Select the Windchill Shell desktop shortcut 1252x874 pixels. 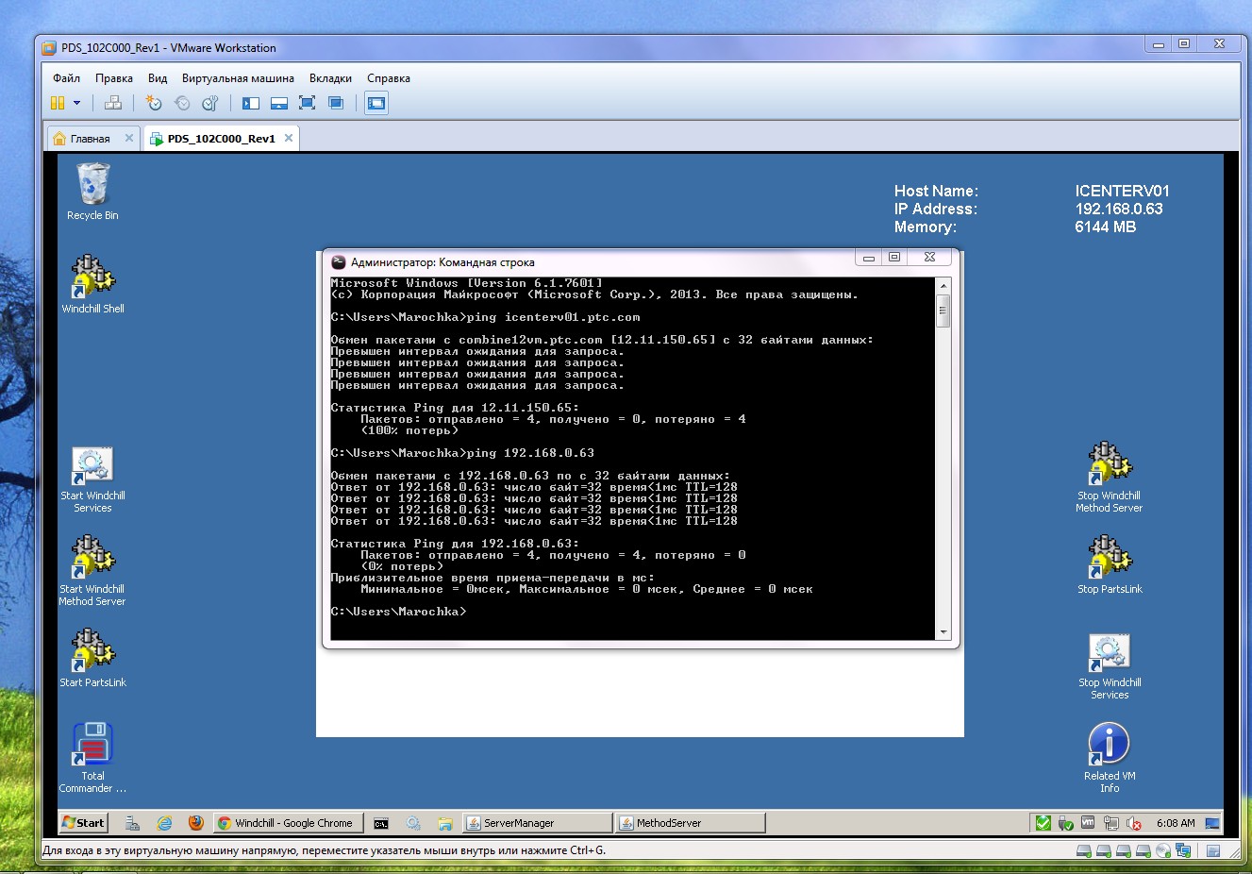click(x=92, y=284)
